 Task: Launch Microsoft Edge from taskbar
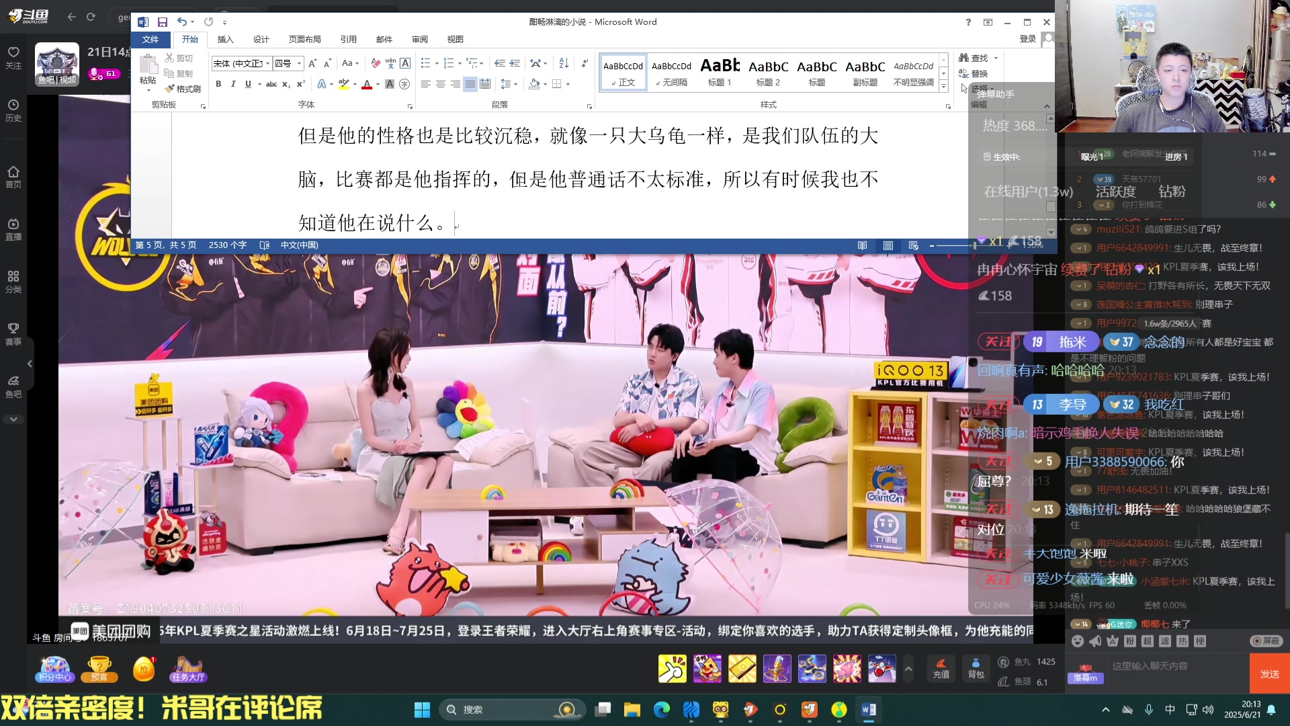click(x=662, y=709)
